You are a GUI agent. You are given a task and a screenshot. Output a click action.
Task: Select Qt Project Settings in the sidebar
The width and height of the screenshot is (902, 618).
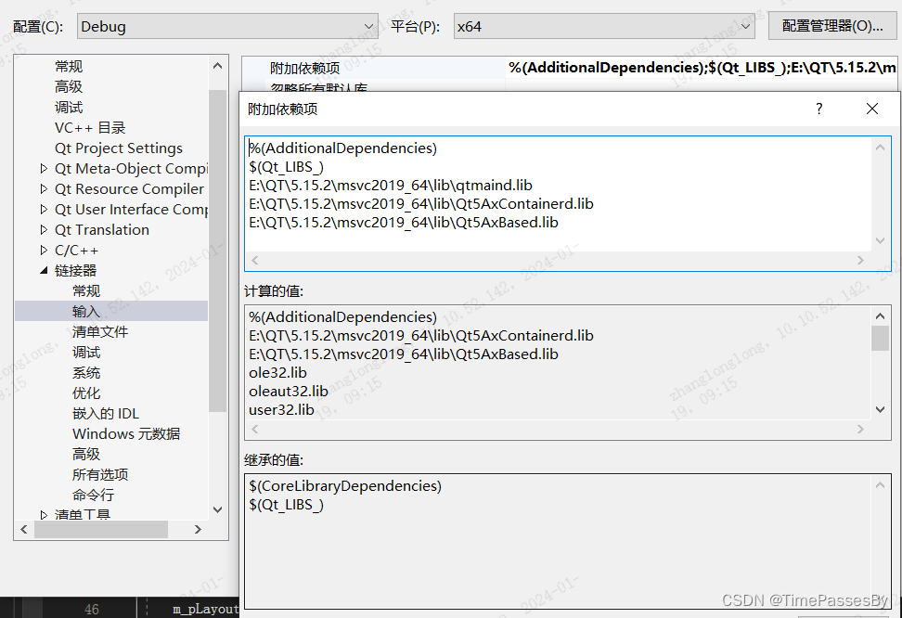point(118,148)
